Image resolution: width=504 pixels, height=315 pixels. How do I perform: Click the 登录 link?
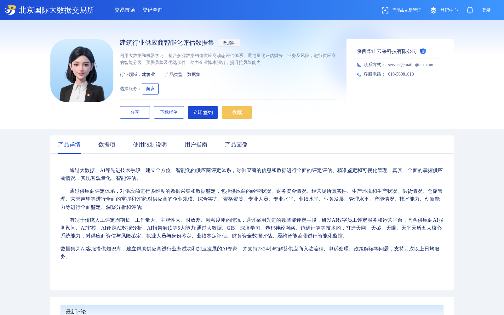486,10
